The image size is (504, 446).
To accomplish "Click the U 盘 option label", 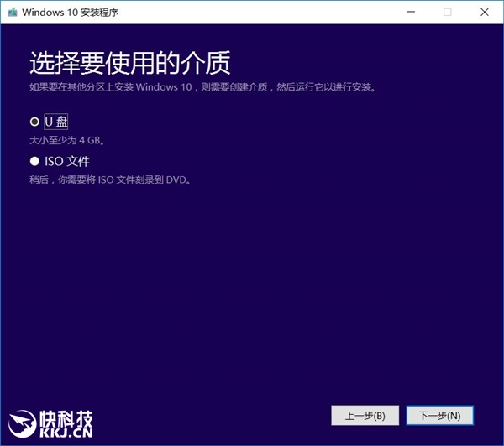I will [x=56, y=122].
